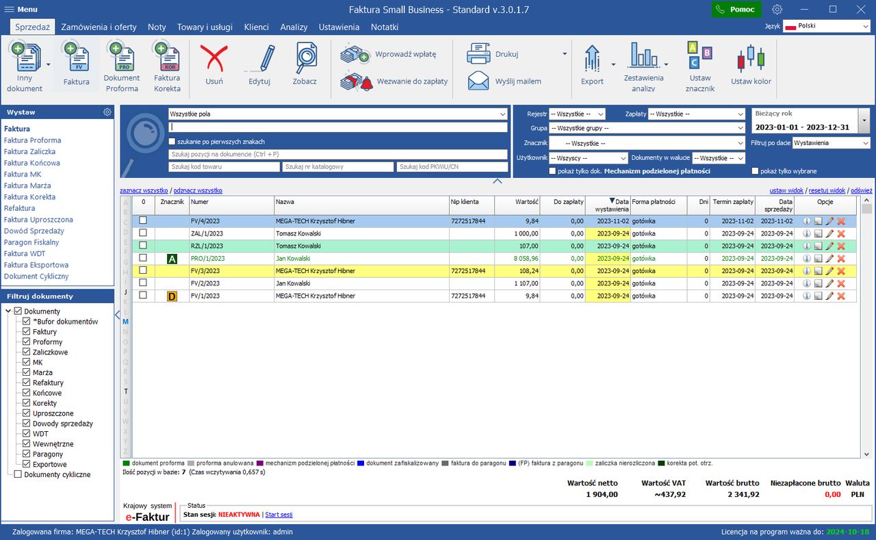Click the green Pomoc button
876x540 pixels.
coord(736,10)
